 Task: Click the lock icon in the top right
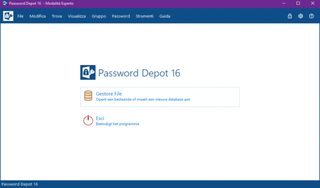(x=290, y=16)
